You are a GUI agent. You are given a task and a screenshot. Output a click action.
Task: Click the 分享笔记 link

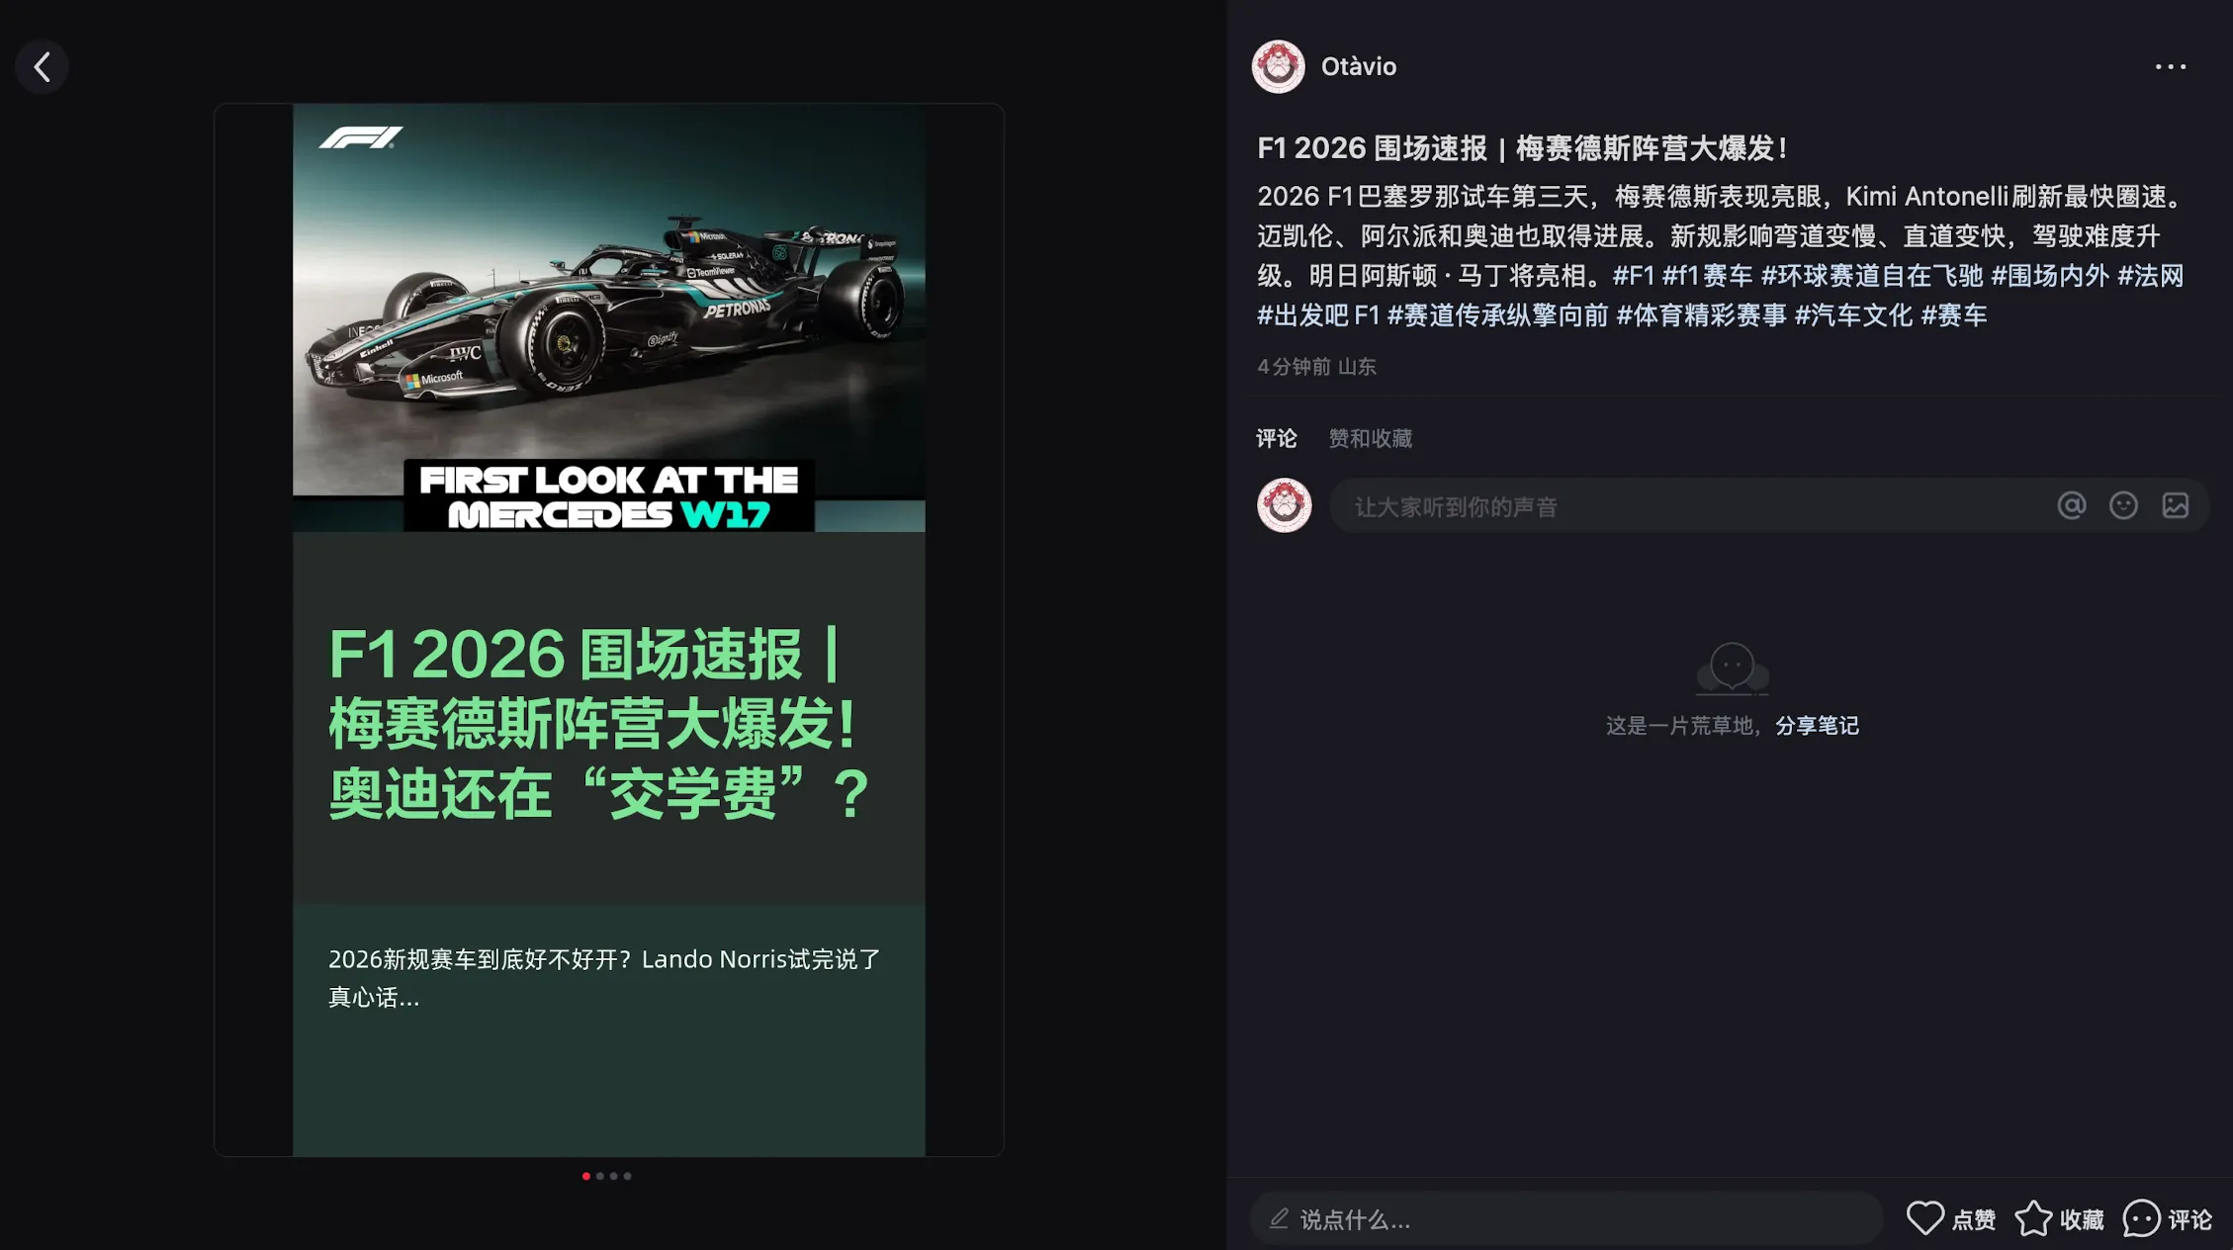click(x=1817, y=726)
